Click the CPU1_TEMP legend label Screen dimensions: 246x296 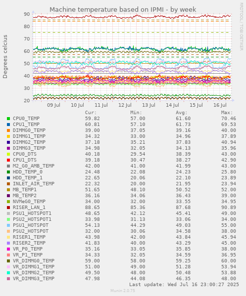tap(26, 125)
